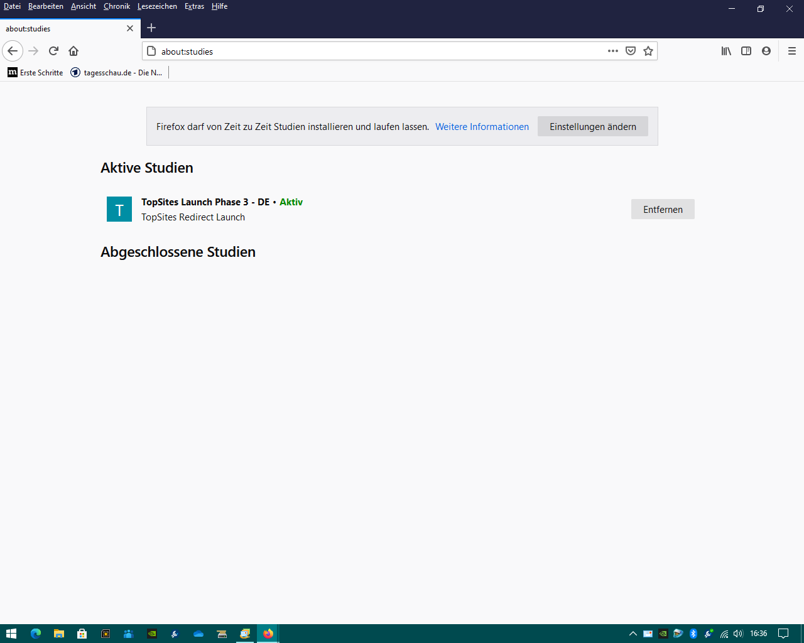The image size is (804, 643).
Task: Open the Hilfe menu
Action: point(219,6)
